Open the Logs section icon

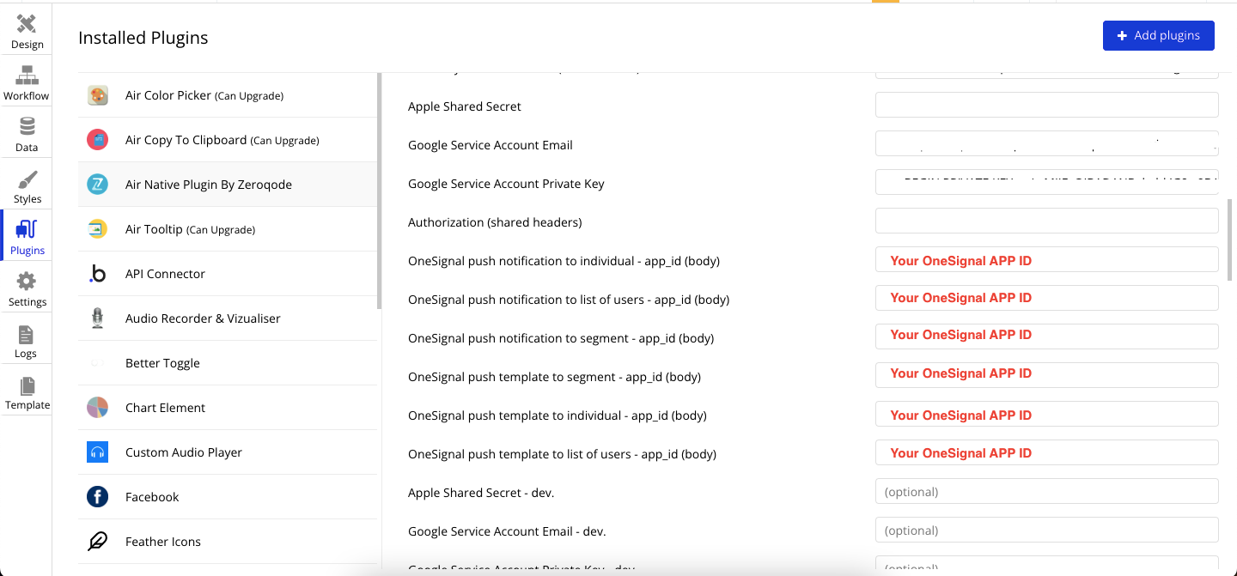coord(26,335)
